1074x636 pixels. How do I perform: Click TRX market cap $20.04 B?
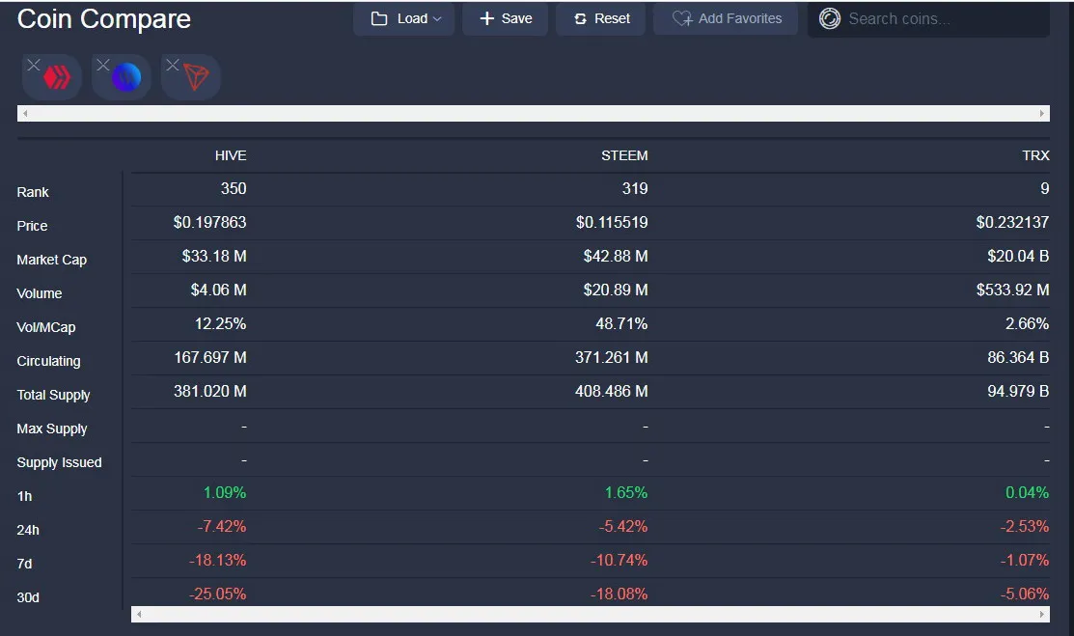(x=1018, y=256)
